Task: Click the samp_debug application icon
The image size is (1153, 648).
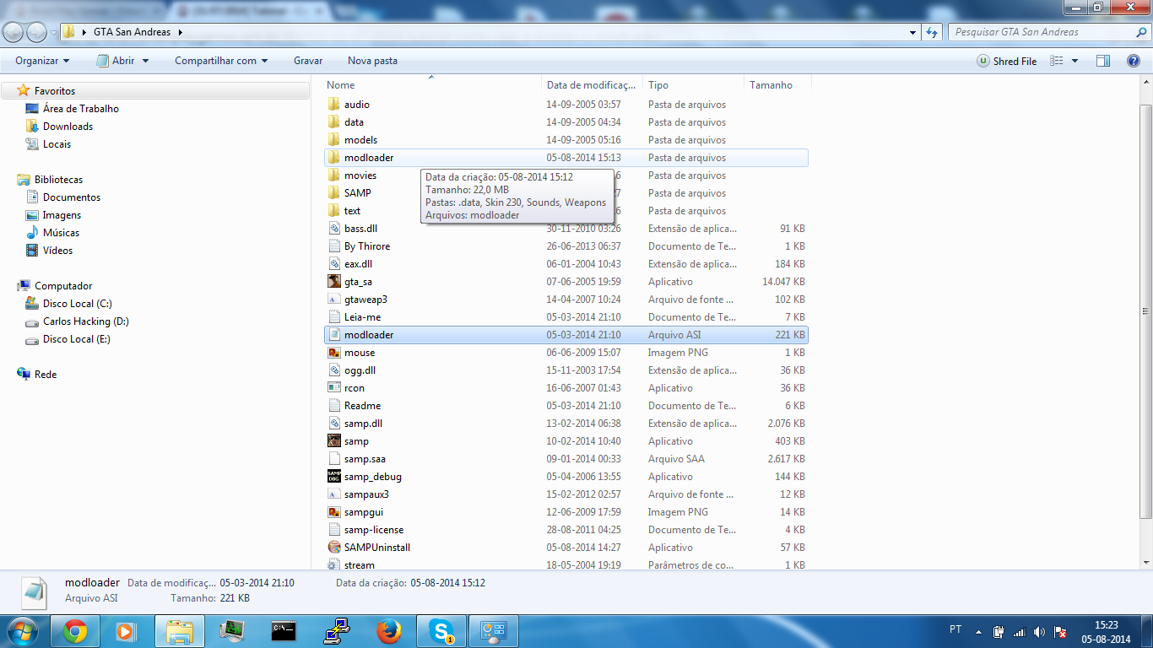Action: [334, 477]
